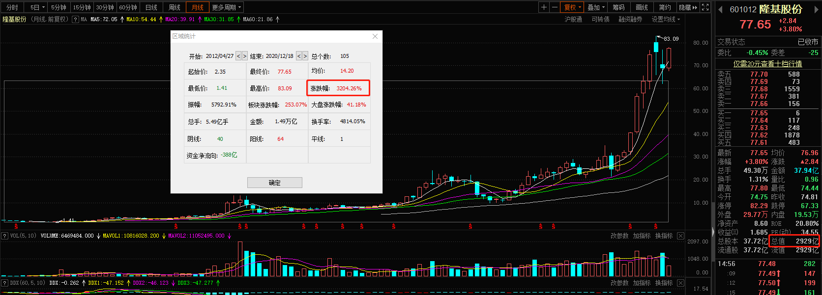Toggle the 画线 drawing tools
Screen dimensions: 822x295
coord(642,7)
